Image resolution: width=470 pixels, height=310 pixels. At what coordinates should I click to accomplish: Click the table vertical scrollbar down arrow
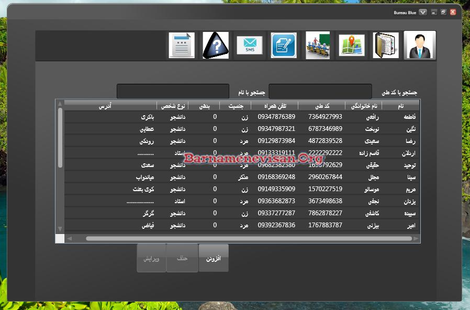[60, 229]
